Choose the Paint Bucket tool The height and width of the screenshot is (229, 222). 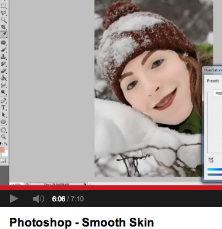point(4,78)
